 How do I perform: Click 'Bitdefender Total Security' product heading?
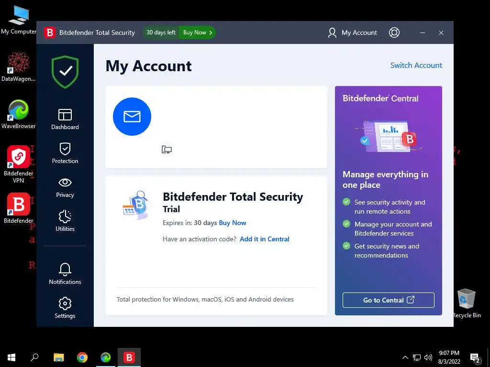click(x=233, y=197)
